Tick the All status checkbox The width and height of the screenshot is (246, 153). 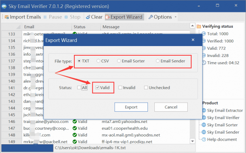(79, 88)
